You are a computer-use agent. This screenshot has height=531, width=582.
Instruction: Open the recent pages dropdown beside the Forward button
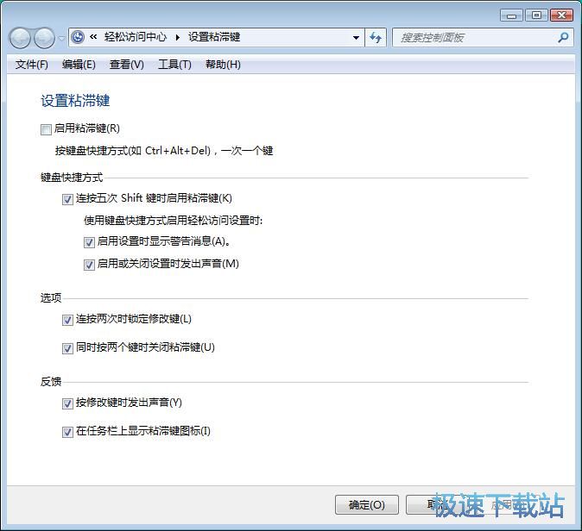point(61,38)
